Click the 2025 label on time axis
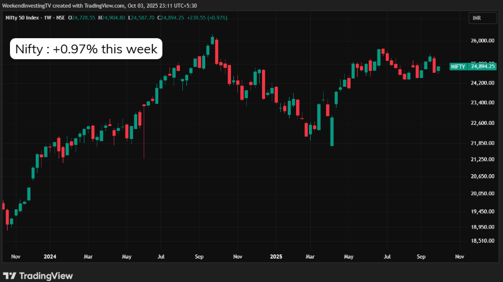 tap(277, 256)
